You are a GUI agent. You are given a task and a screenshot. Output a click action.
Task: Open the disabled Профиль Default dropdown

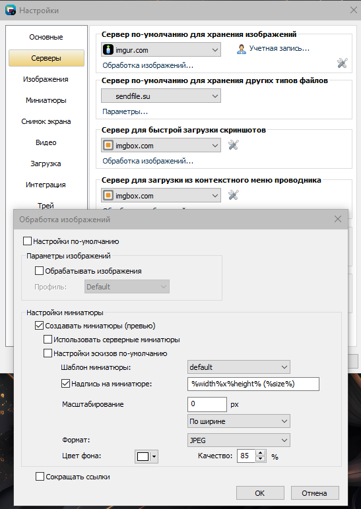[x=127, y=287]
